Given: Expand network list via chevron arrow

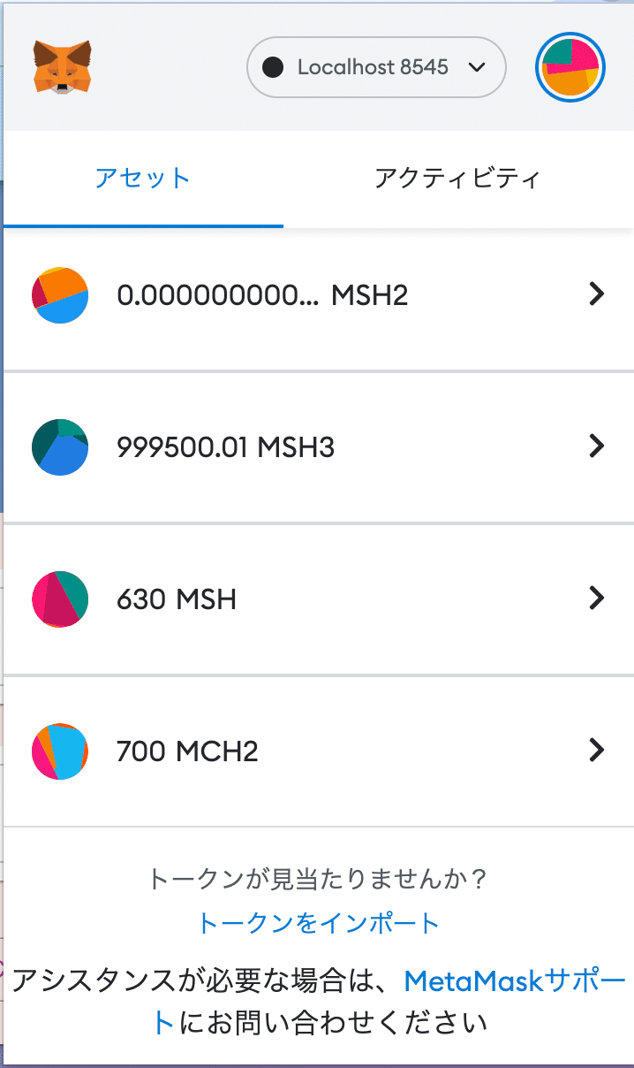Looking at the screenshot, I should [x=477, y=67].
